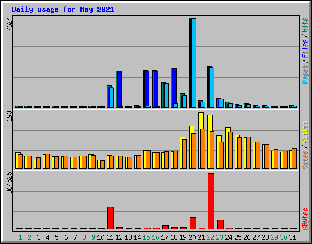The width and height of the screenshot is (312, 244).
Task: Click the green day 16 label on x-axis
Action: click(x=155, y=237)
